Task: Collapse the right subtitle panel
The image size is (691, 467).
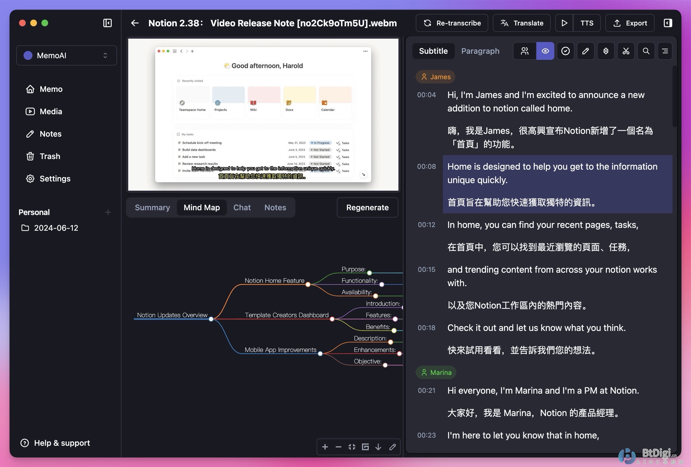Action: pyautogui.click(x=667, y=23)
